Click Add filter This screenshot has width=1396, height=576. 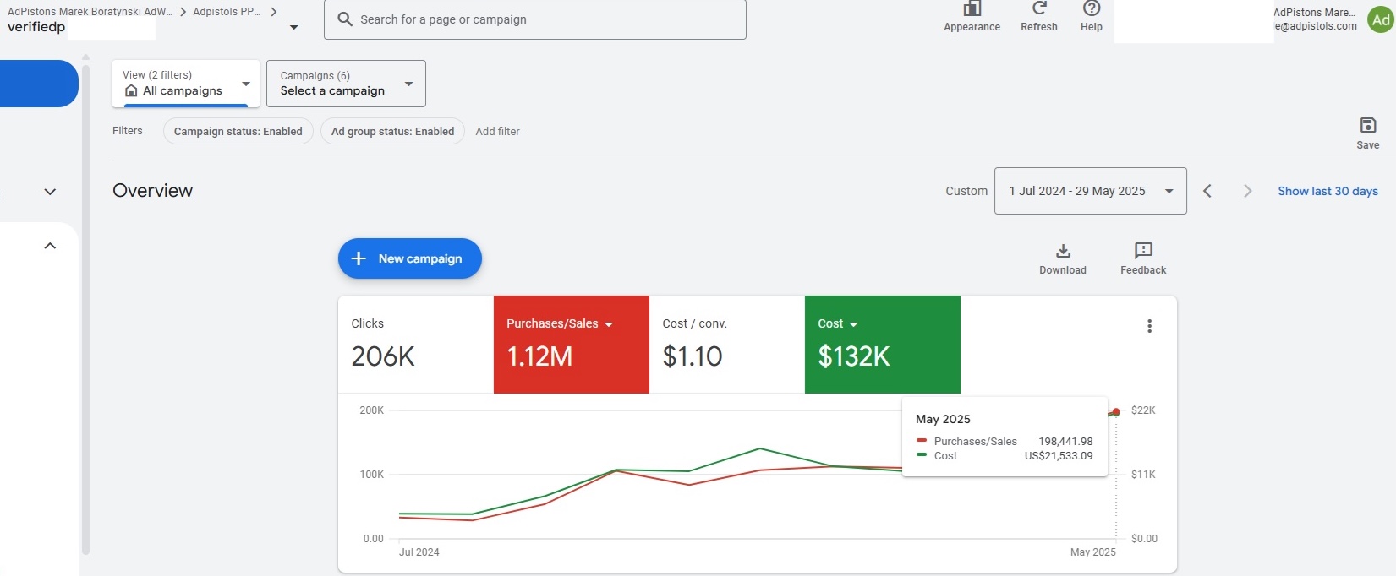(497, 131)
